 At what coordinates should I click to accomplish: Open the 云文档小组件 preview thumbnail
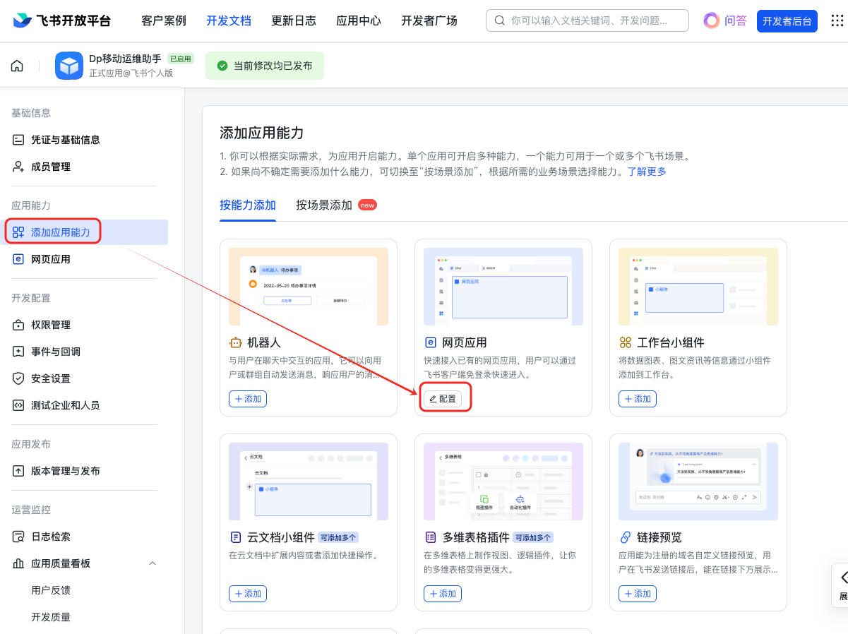pos(309,482)
